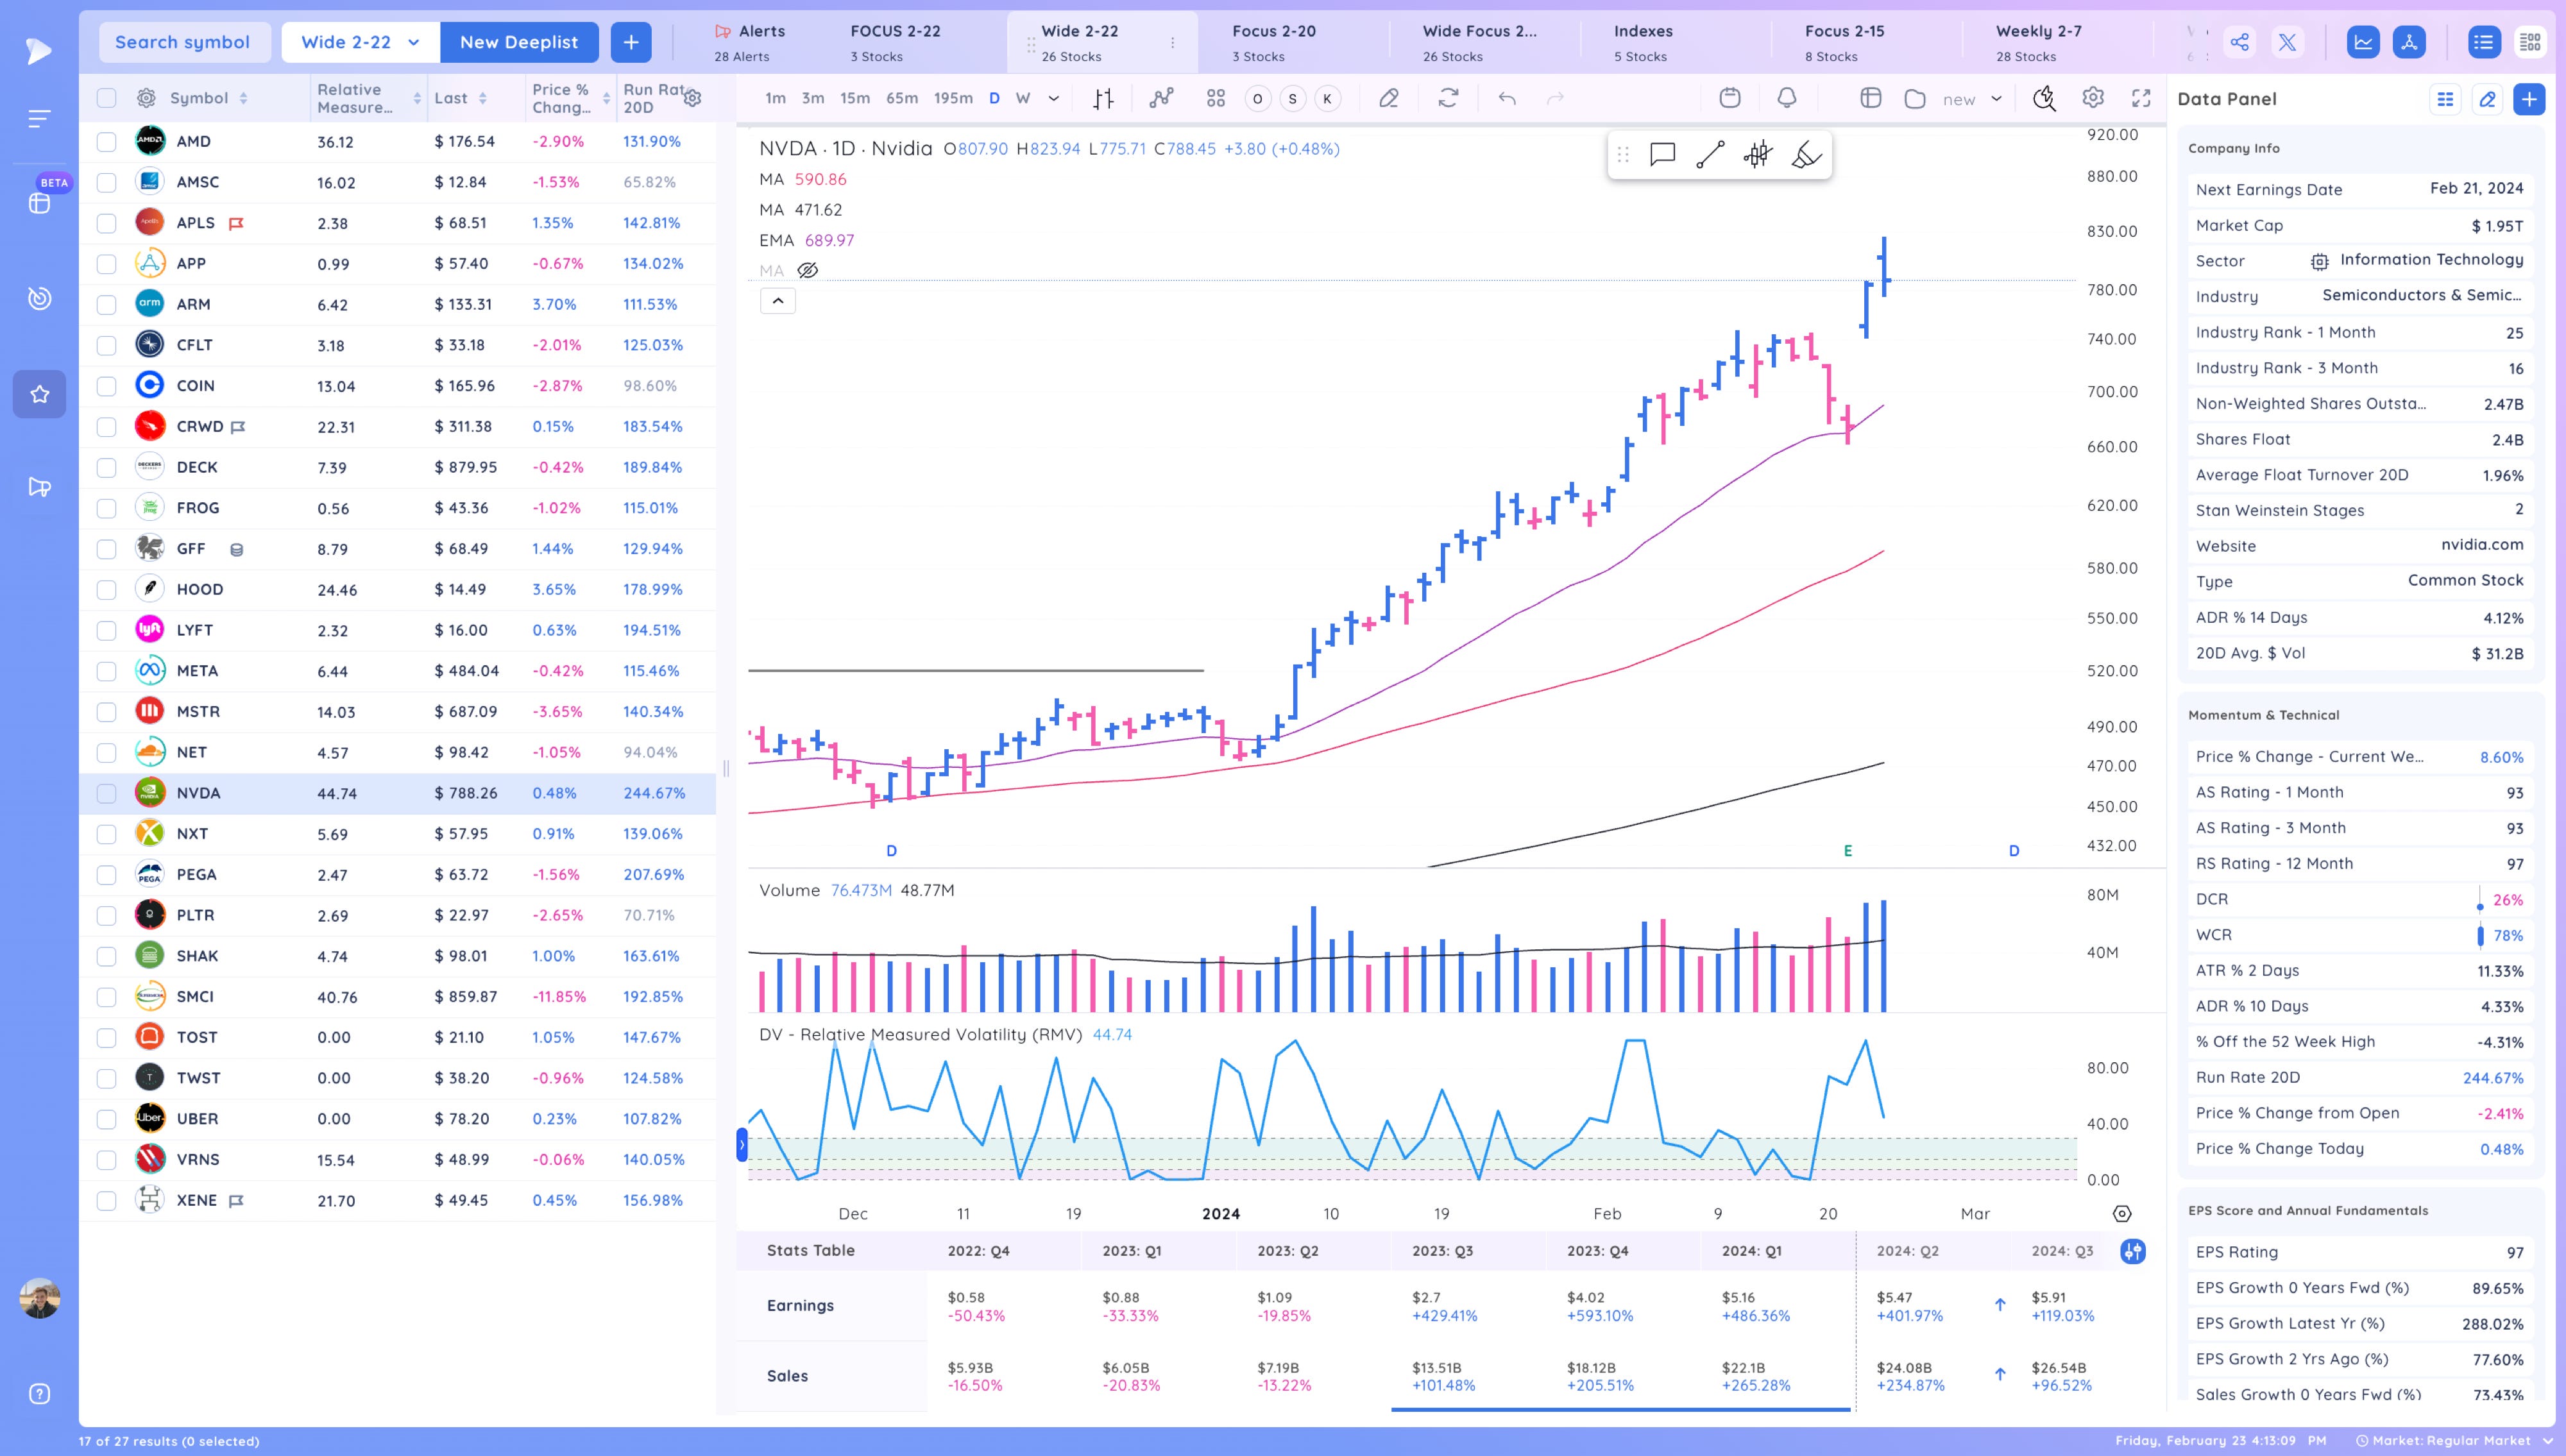Open the favorites star in left sidebar
The image size is (2566, 1456).
[40, 394]
